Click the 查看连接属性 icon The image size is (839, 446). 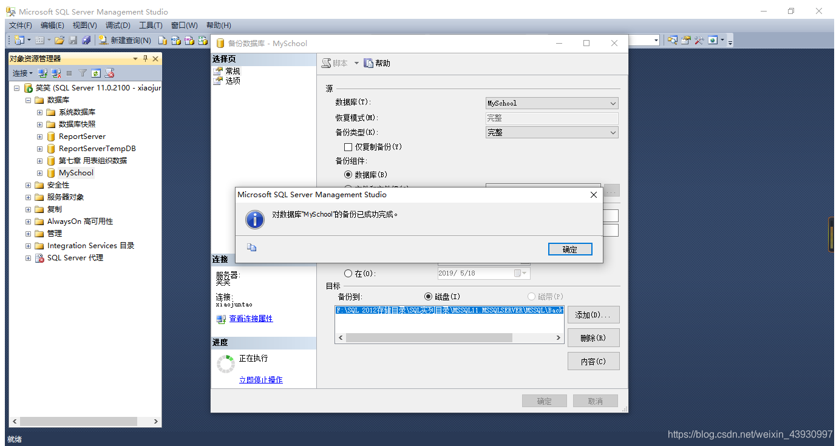click(221, 319)
